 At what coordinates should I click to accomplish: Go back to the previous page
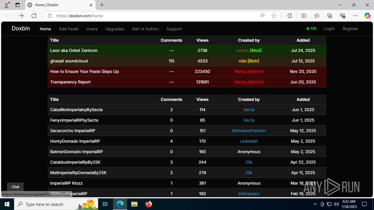point(8,16)
